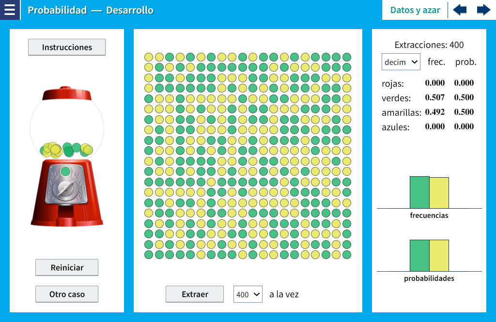Image resolution: width=496 pixels, height=322 pixels.
Task: Open the 400 extraction count dropdown
Action: pos(248,294)
